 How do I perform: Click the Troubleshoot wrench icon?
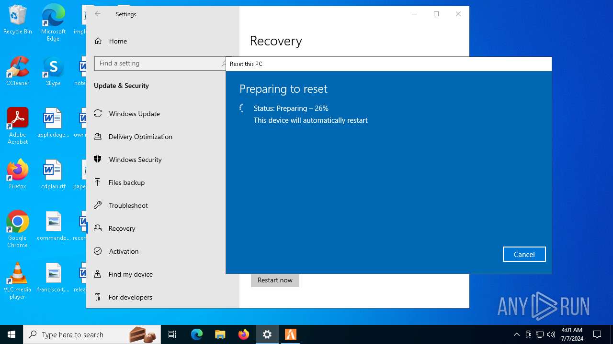(98, 205)
